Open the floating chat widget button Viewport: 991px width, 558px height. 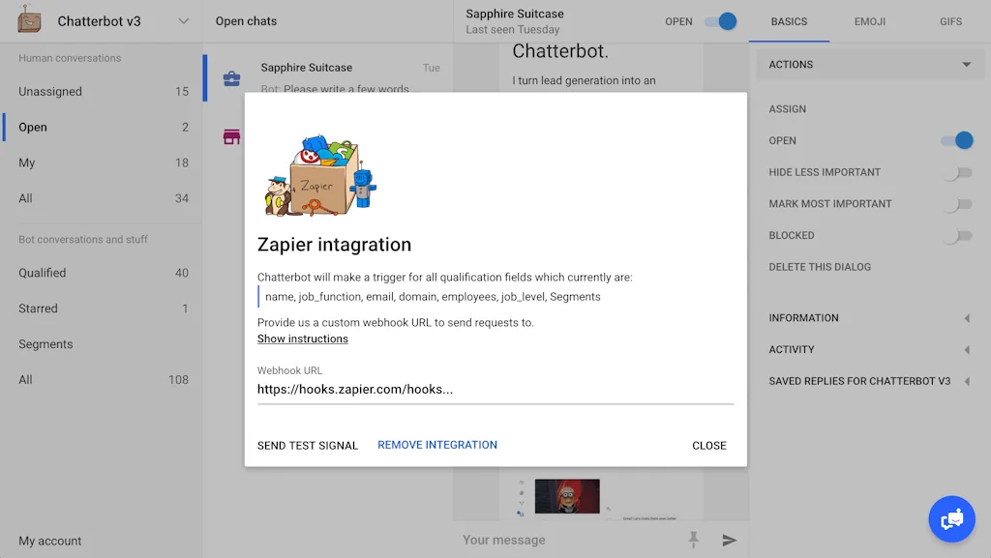951,518
